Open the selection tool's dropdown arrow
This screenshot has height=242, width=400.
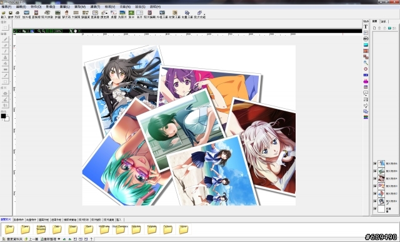[10, 28]
